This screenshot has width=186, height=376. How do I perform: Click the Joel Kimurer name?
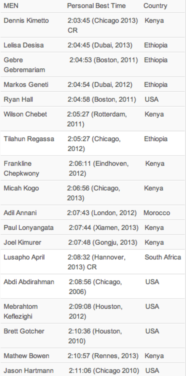coord(22,242)
